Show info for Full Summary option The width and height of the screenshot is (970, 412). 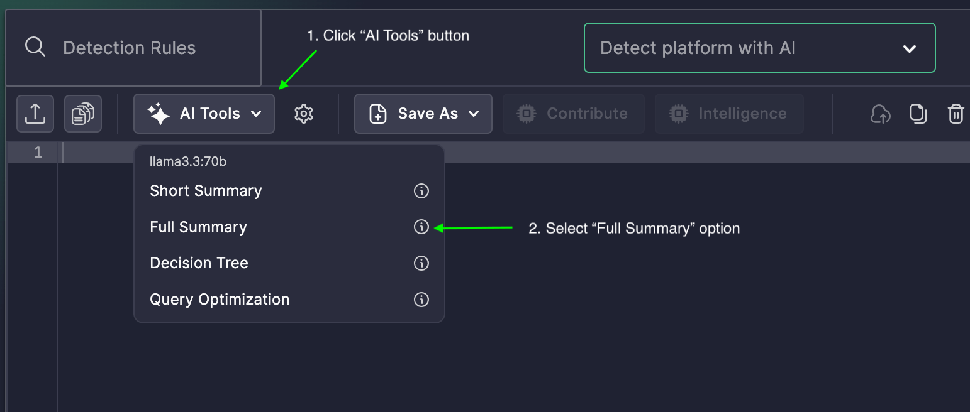pyautogui.click(x=421, y=227)
